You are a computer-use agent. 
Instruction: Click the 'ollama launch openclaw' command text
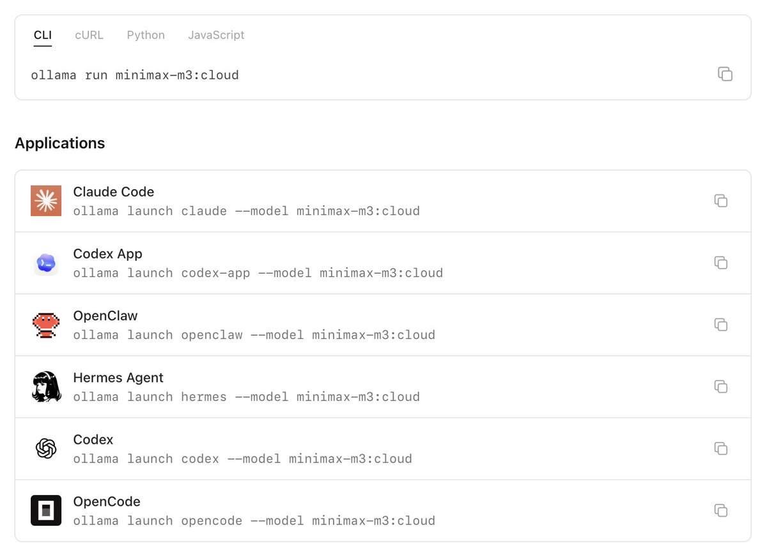point(254,335)
